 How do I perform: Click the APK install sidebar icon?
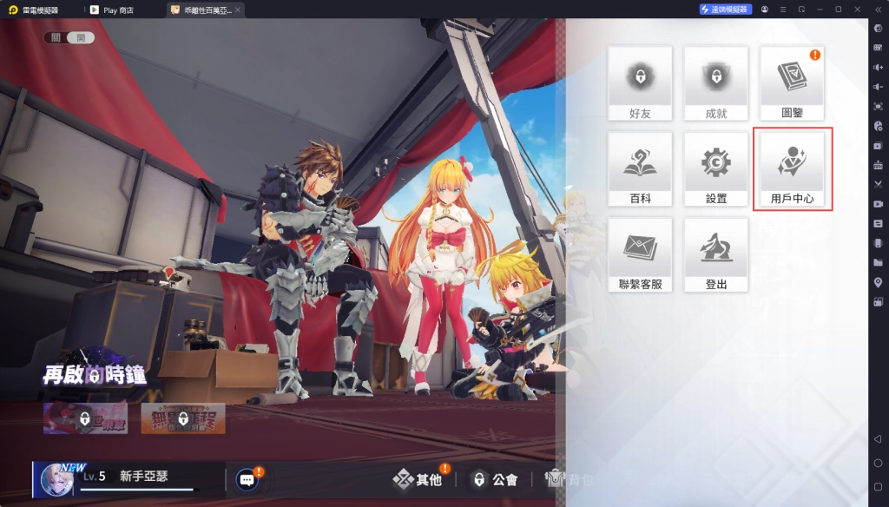point(879,165)
